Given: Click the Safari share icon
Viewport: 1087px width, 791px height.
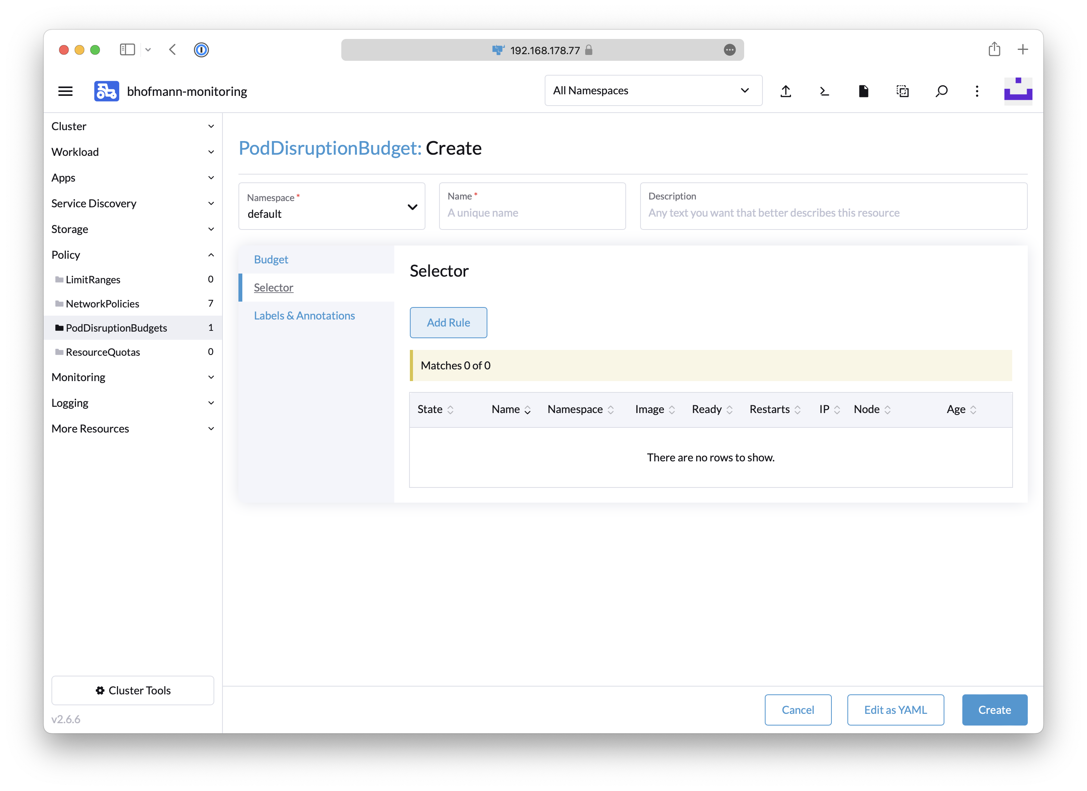Looking at the screenshot, I should point(994,49).
